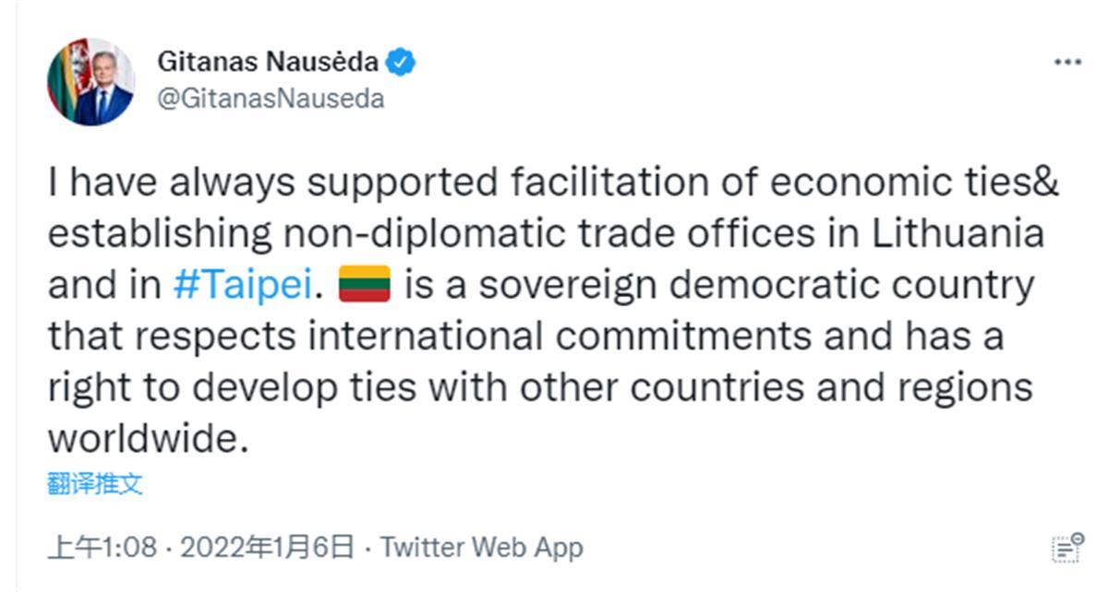The height and width of the screenshot is (592, 1108).
Task: Open the Twitter Web App source link
Action: [481, 547]
